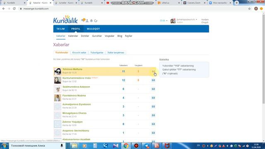Image resolution: width=265 pixels, height=149 pixels.
Task: Click the refresh circle icon next to bell
Action: (x=96, y=21)
